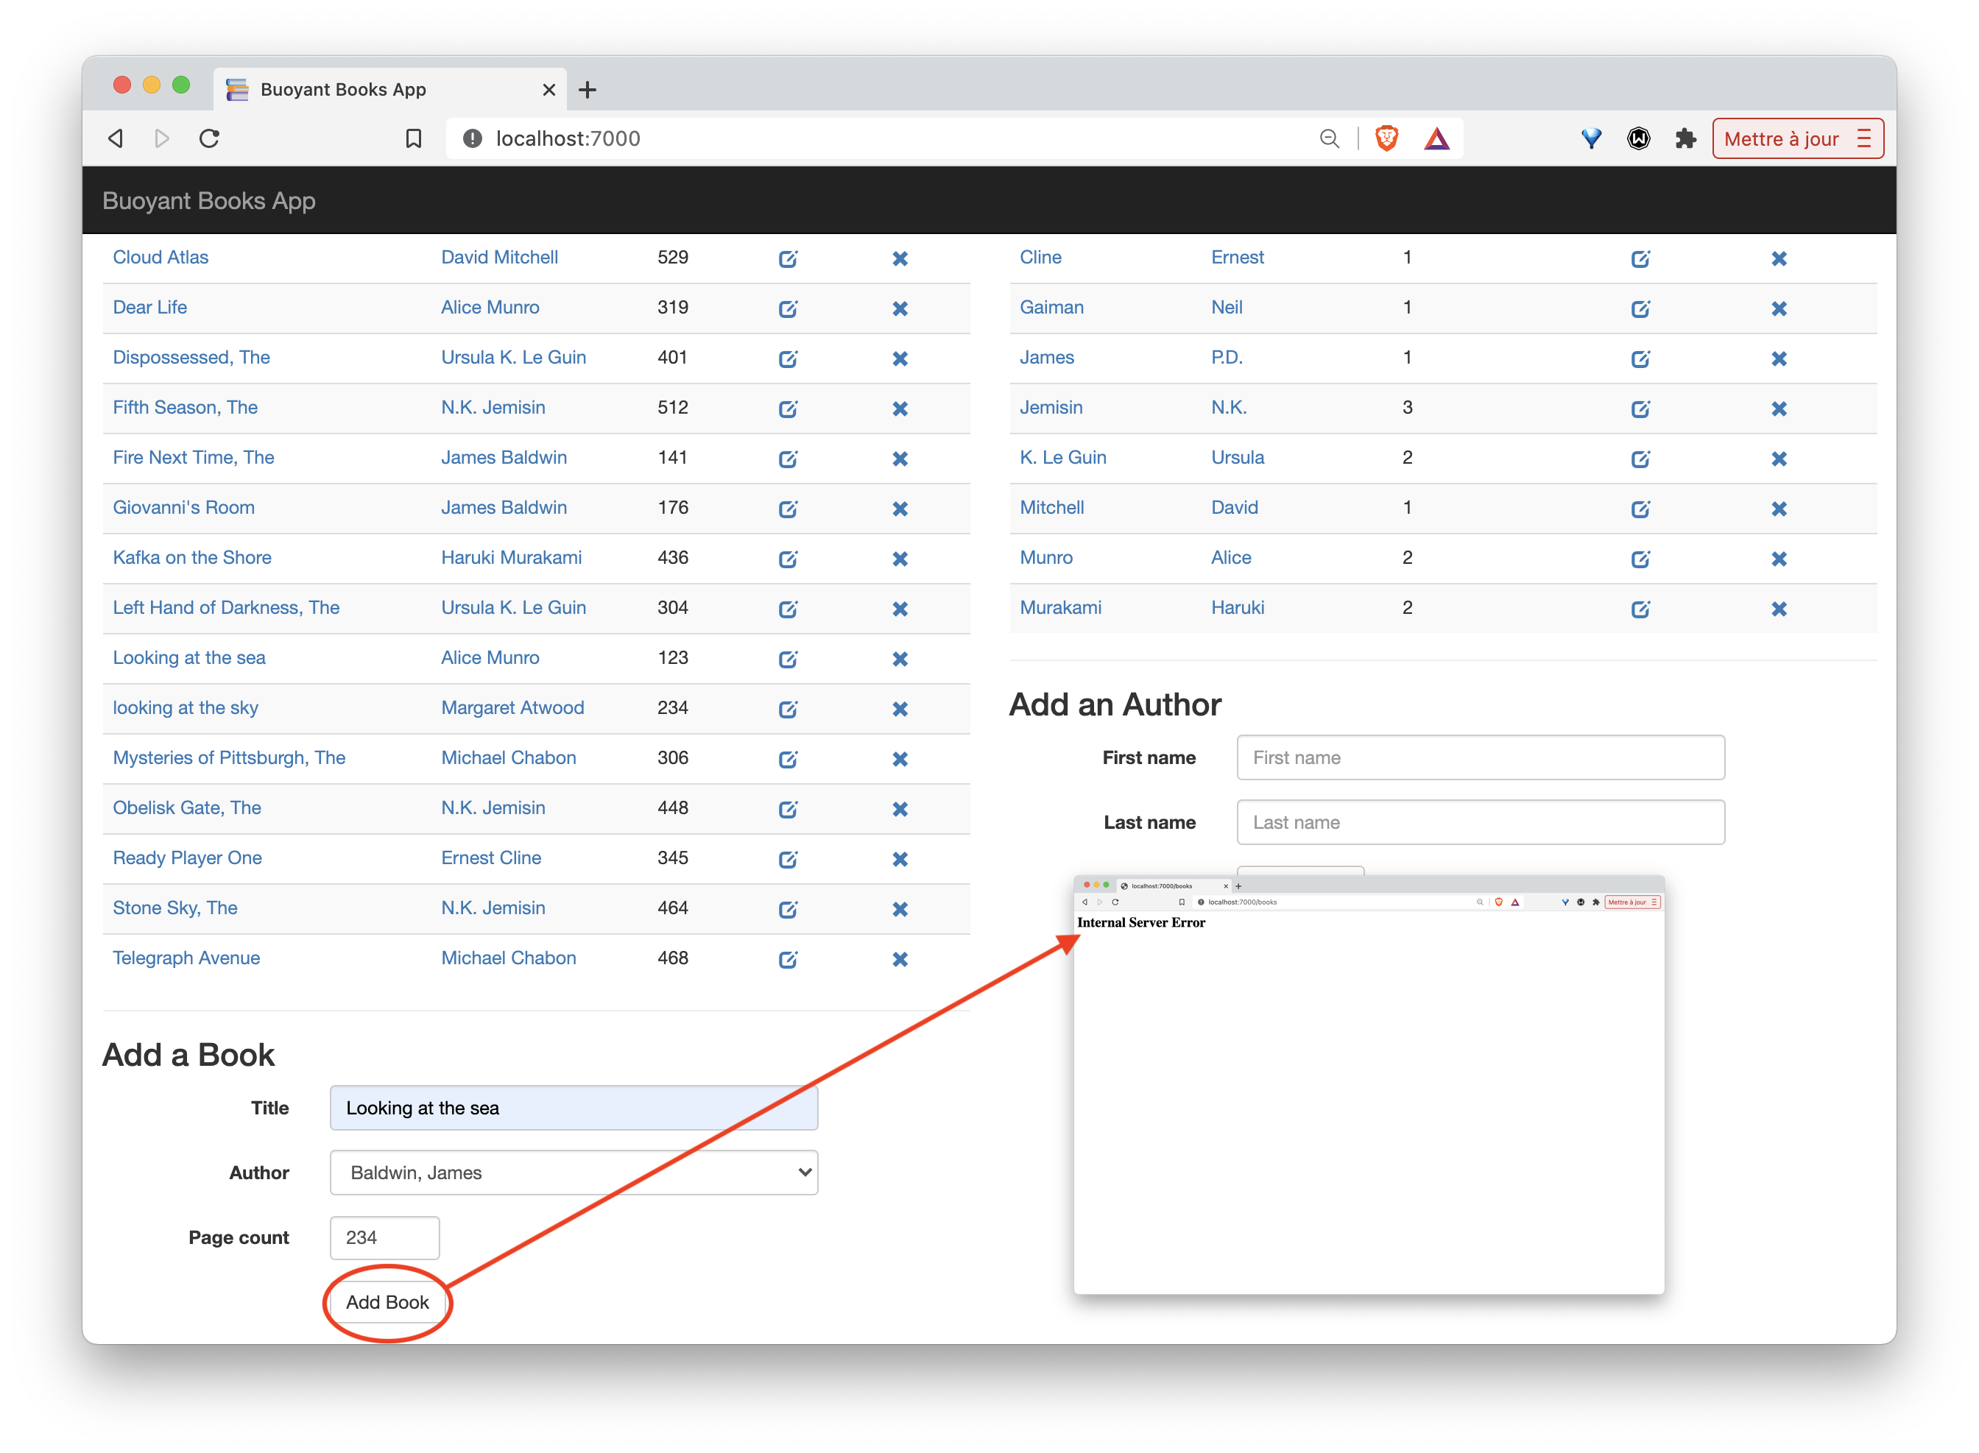Focus the author First name field

[1479, 757]
